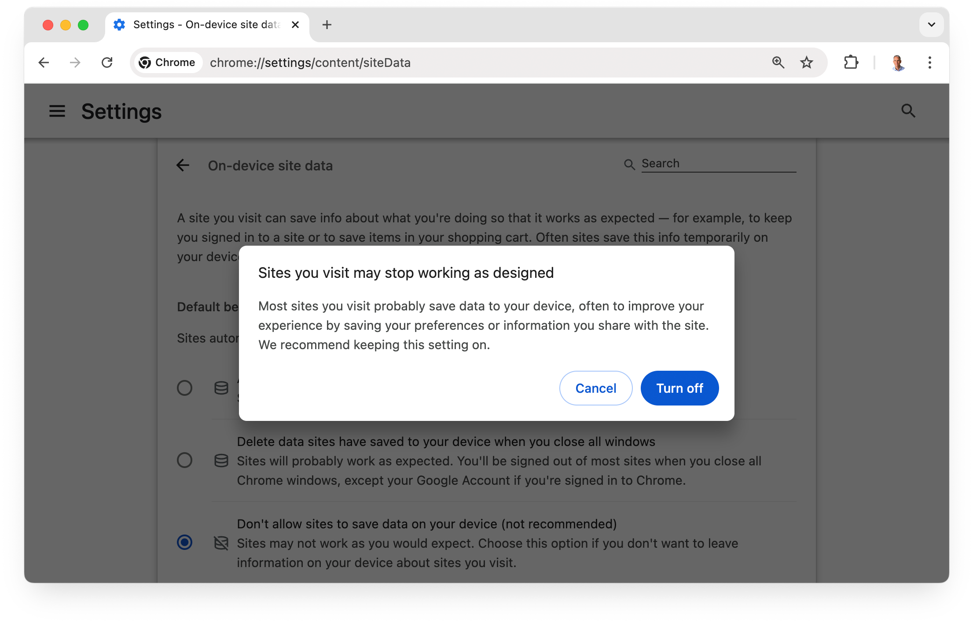The width and height of the screenshot is (973, 623).
Task: Click the browser forward navigation arrow
Action: 75,62
